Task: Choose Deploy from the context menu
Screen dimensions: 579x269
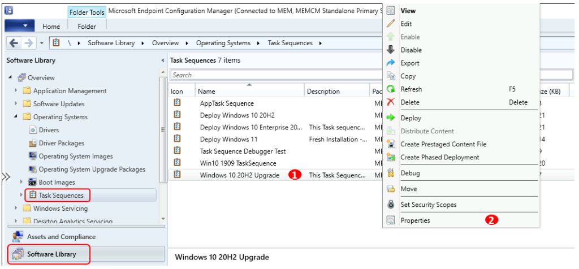Action: point(411,118)
